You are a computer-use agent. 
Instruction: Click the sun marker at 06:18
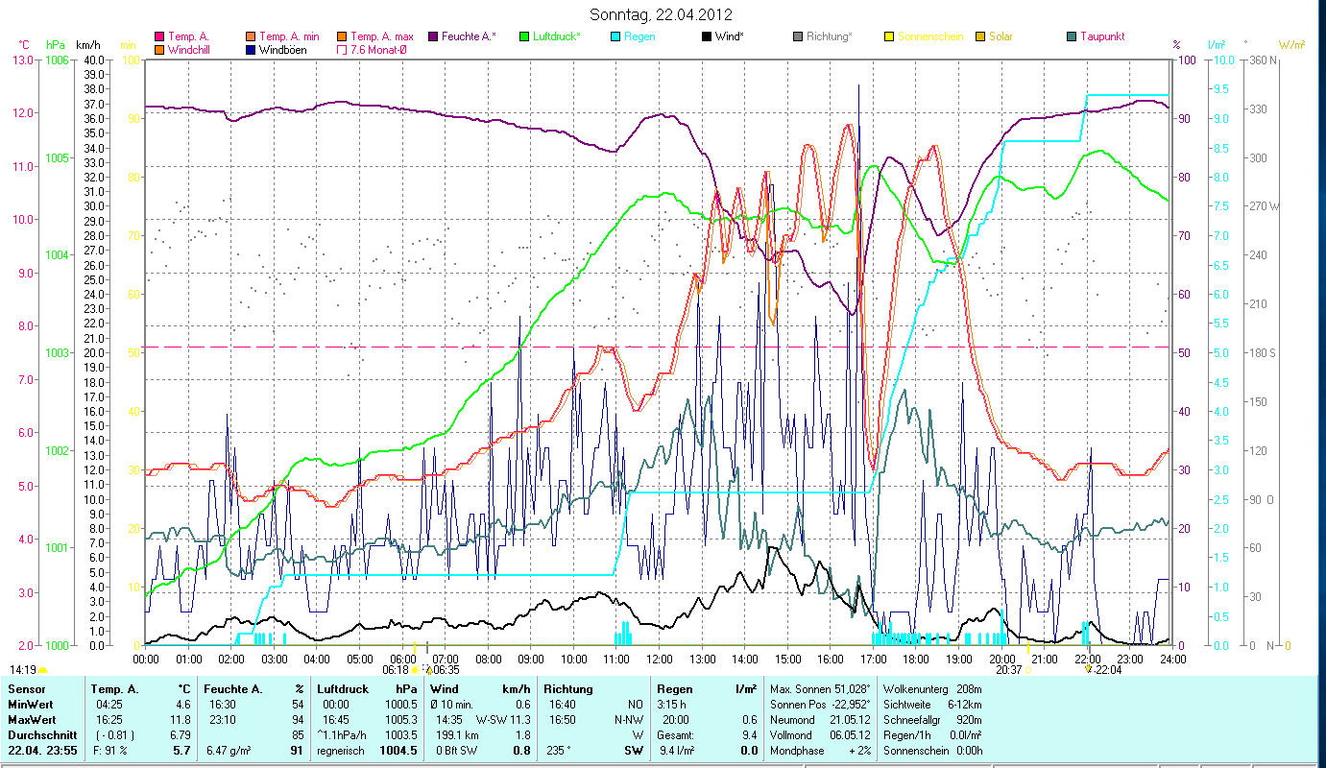[415, 671]
